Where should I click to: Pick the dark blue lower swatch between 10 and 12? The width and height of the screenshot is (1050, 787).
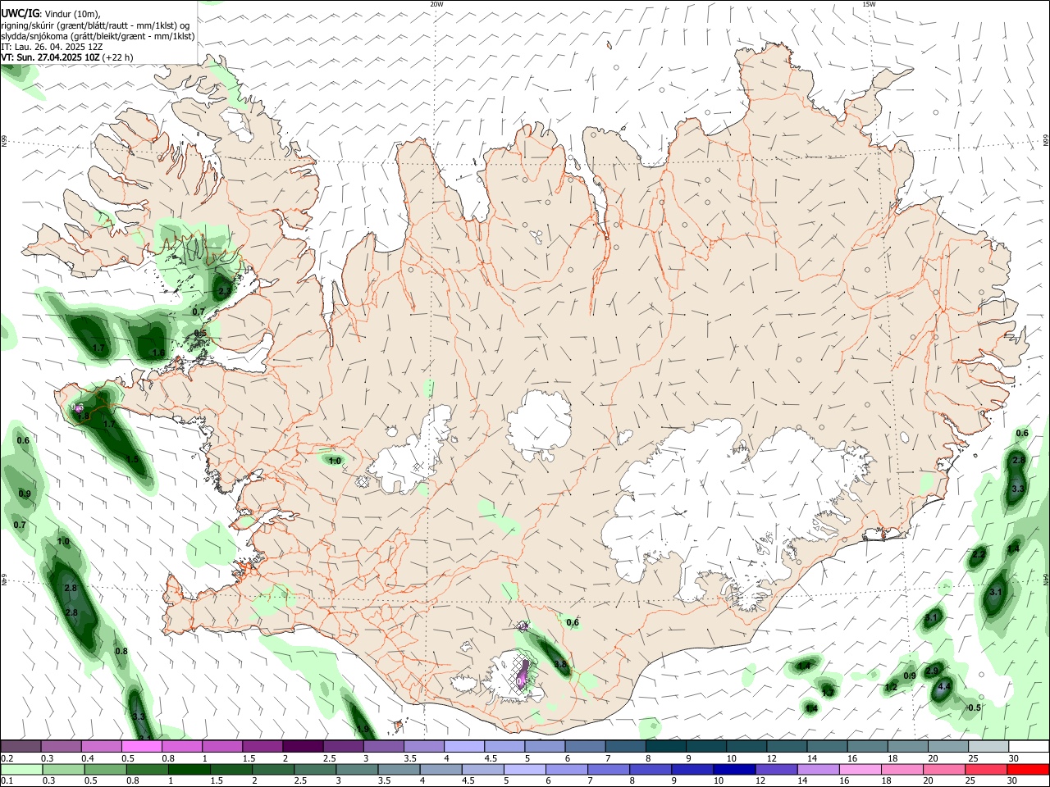coord(734,770)
